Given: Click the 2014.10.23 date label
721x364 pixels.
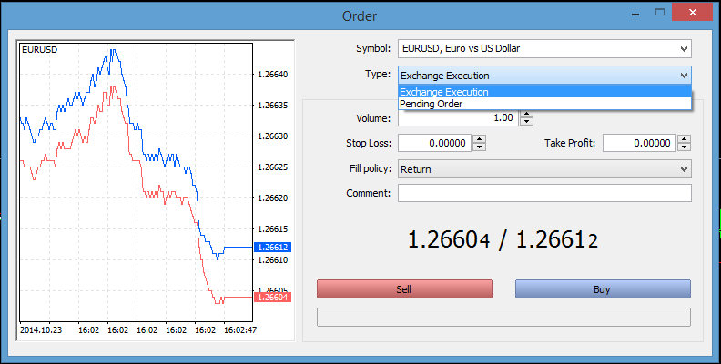Looking at the screenshot, I should tap(41, 330).
